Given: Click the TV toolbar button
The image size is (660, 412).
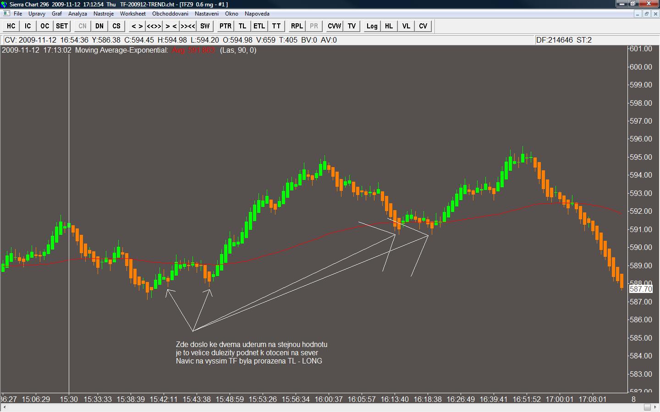Looking at the screenshot, I should (x=352, y=26).
